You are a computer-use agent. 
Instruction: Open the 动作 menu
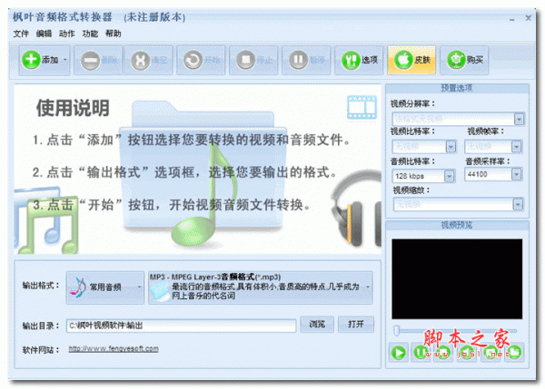(67, 34)
